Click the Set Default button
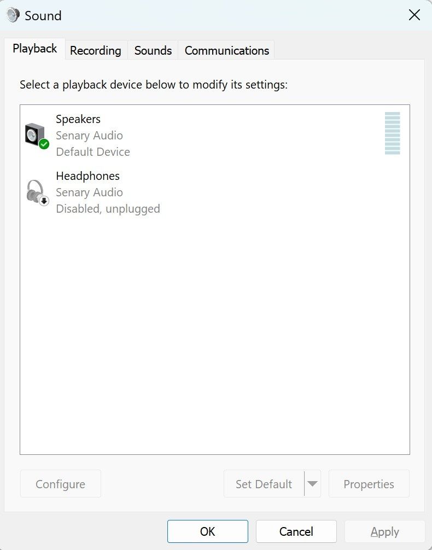The width and height of the screenshot is (432, 550). tap(264, 484)
